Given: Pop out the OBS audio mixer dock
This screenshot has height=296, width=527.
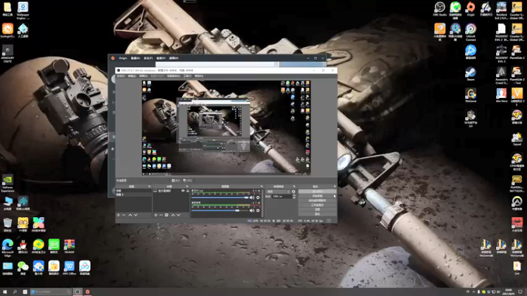Looking at the screenshot, I should click(262, 186).
